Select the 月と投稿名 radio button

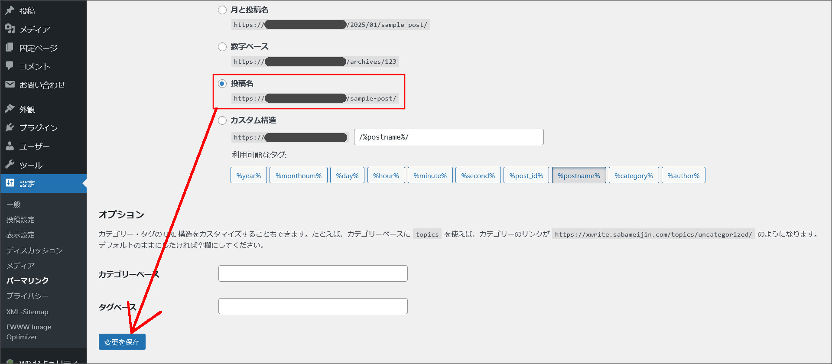(222, 10)
